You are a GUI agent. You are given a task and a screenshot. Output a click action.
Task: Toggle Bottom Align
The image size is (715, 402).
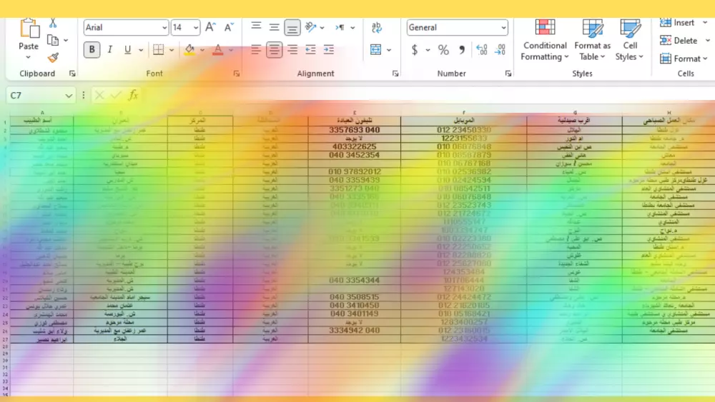tap(292, 28)
